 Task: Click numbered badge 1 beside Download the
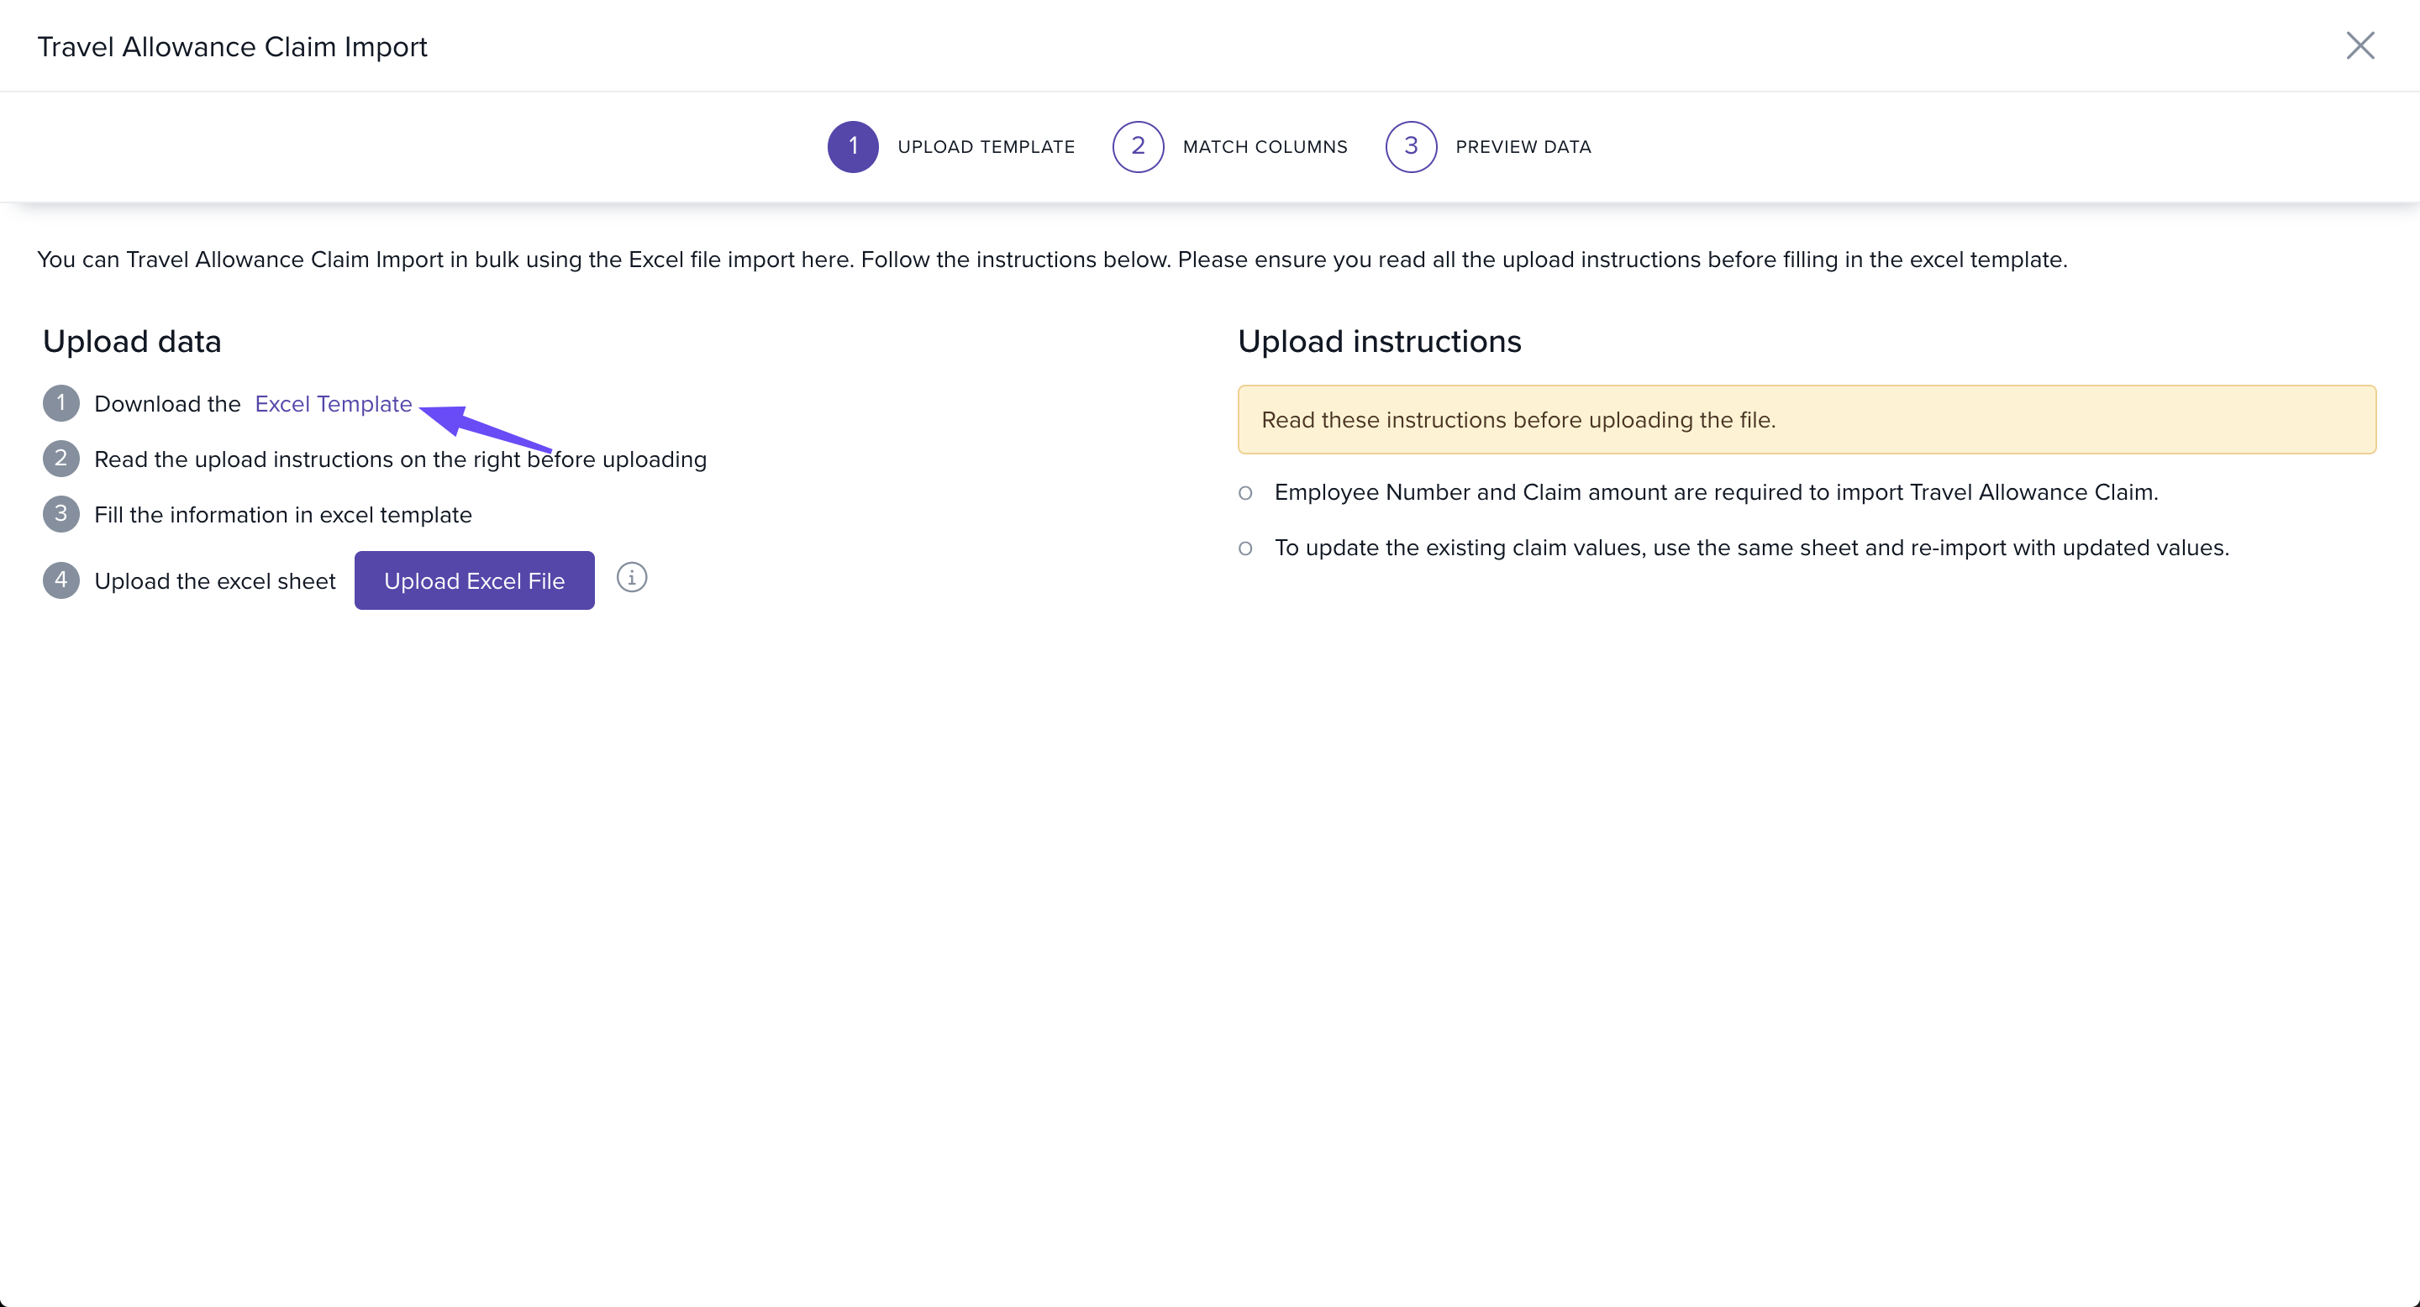[x=61, y=403]
